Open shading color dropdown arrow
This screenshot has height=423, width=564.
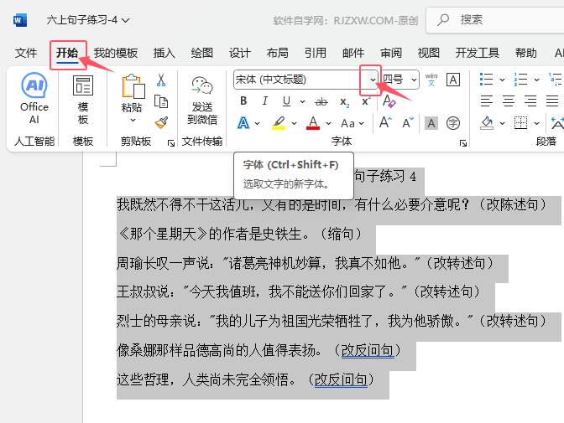pos(502,123)
